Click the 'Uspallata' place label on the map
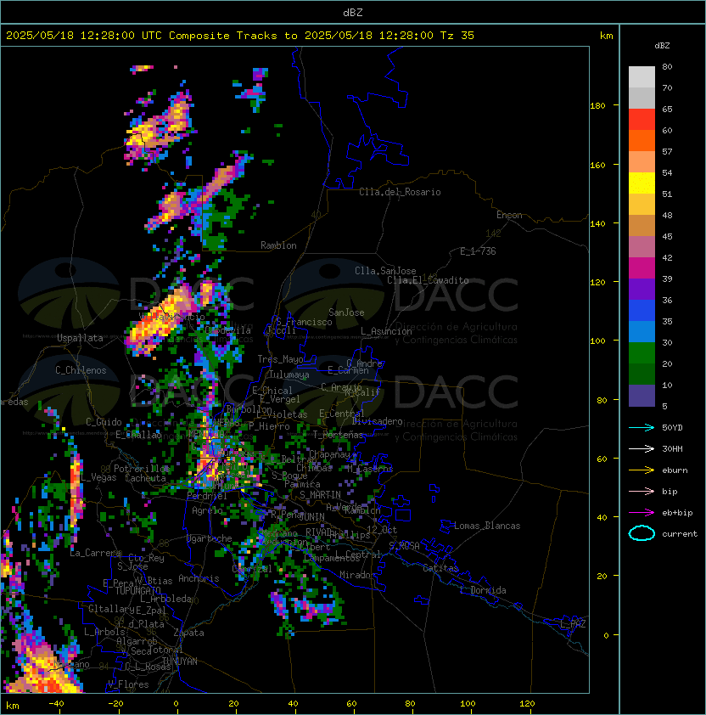 click(x=80, y=338)
